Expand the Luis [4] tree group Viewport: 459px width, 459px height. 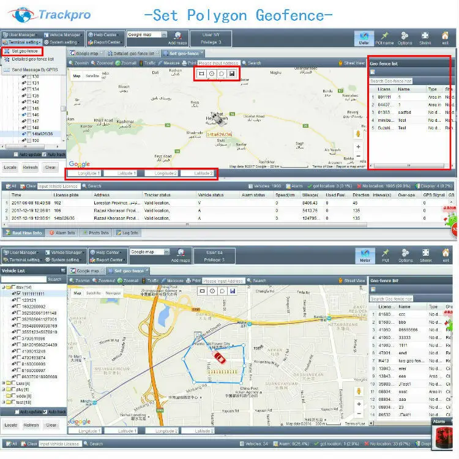[x=4, y=383]
